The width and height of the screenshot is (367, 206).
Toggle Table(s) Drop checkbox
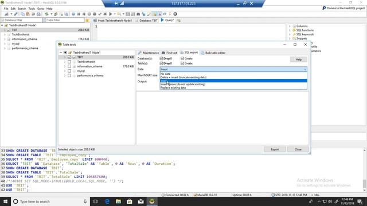pos(161,64)
